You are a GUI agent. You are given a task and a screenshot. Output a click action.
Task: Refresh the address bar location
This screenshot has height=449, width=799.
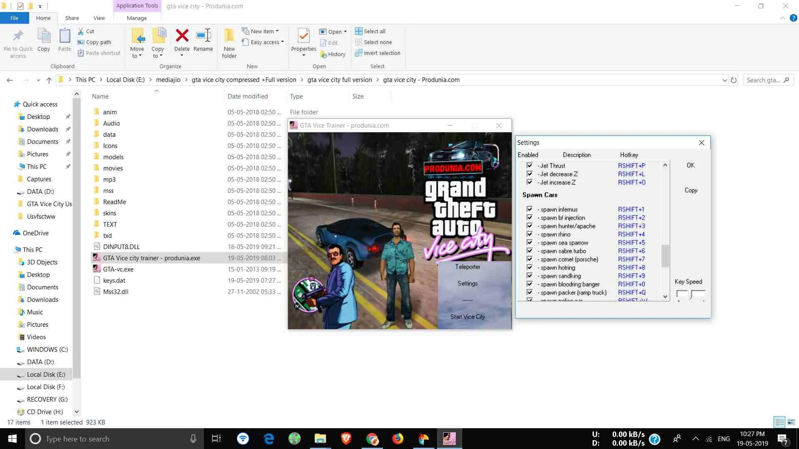[734, 80]
